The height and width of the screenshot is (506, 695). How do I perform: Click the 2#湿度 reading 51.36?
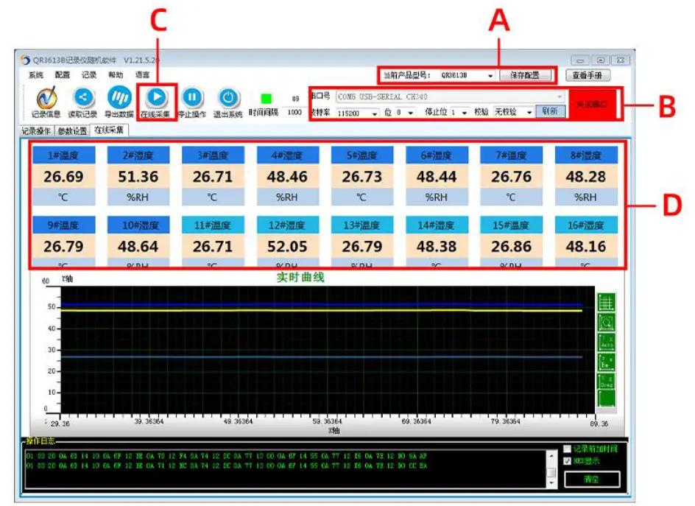click(138, 177)
